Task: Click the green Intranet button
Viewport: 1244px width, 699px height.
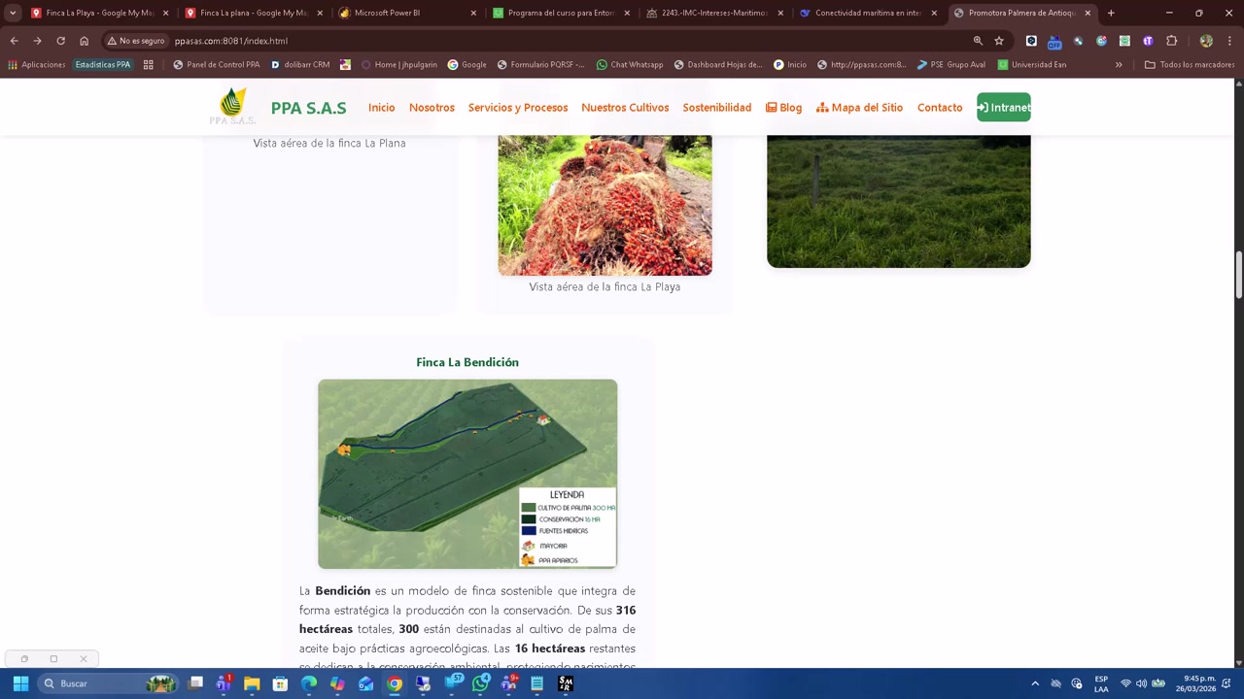Action: click(x=1004, y=108)
